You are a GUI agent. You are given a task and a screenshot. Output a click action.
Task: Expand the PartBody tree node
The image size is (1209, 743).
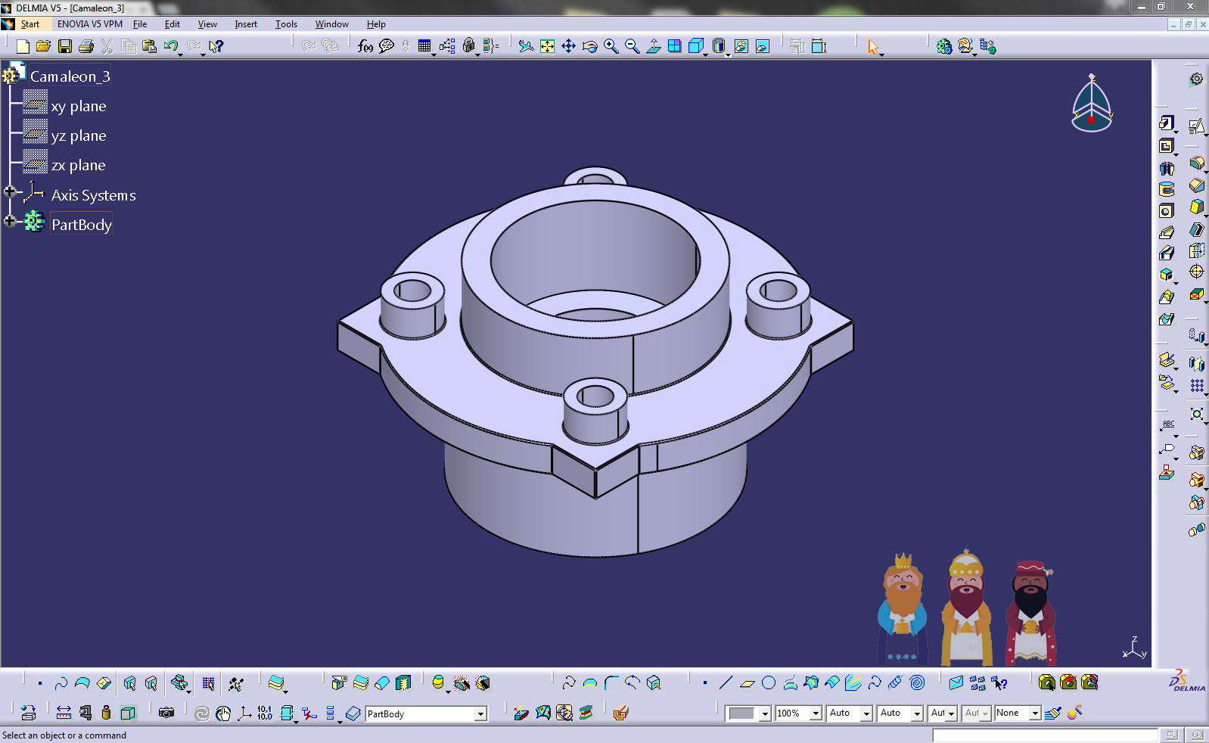pos(10,221)
